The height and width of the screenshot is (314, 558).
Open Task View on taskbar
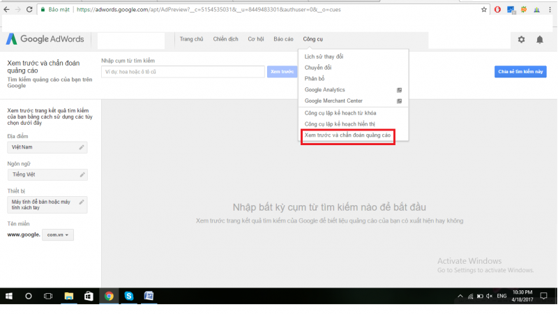click(x=48, y=296)
